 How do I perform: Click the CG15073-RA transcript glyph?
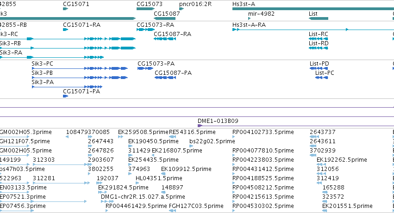[x=145, y=30]
